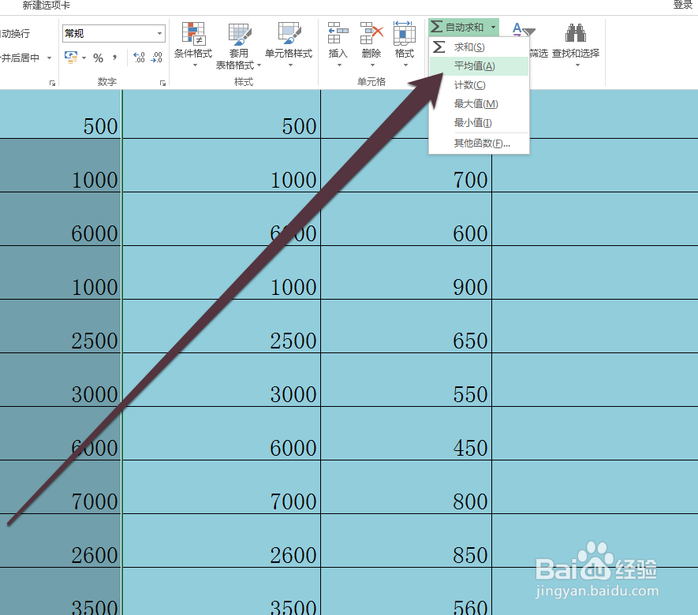Image resolution: width=698 pixels, height=615 pixels.
Task: Choose More Functions 其他函数(F)...
Action: (479, 143)
